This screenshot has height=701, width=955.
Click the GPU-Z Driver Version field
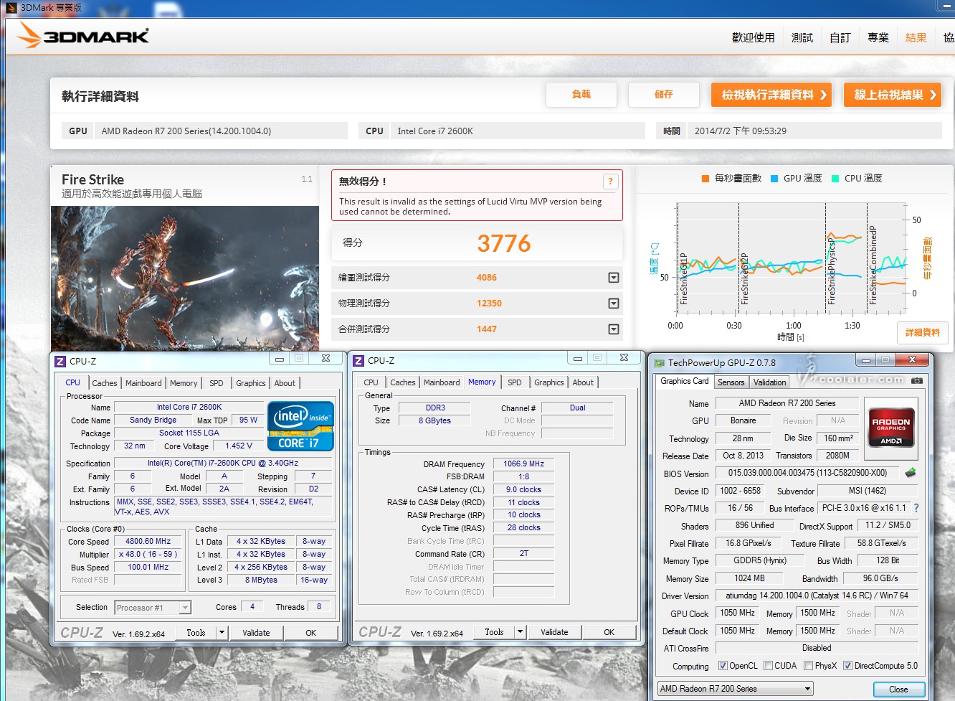click(x=817, y=596)
